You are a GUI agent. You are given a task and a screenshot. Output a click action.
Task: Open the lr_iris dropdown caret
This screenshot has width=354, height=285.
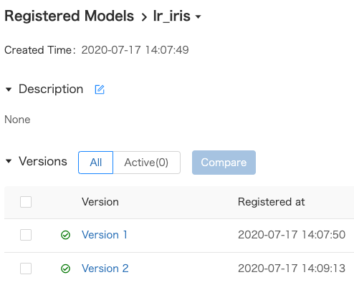coord(198,16)
